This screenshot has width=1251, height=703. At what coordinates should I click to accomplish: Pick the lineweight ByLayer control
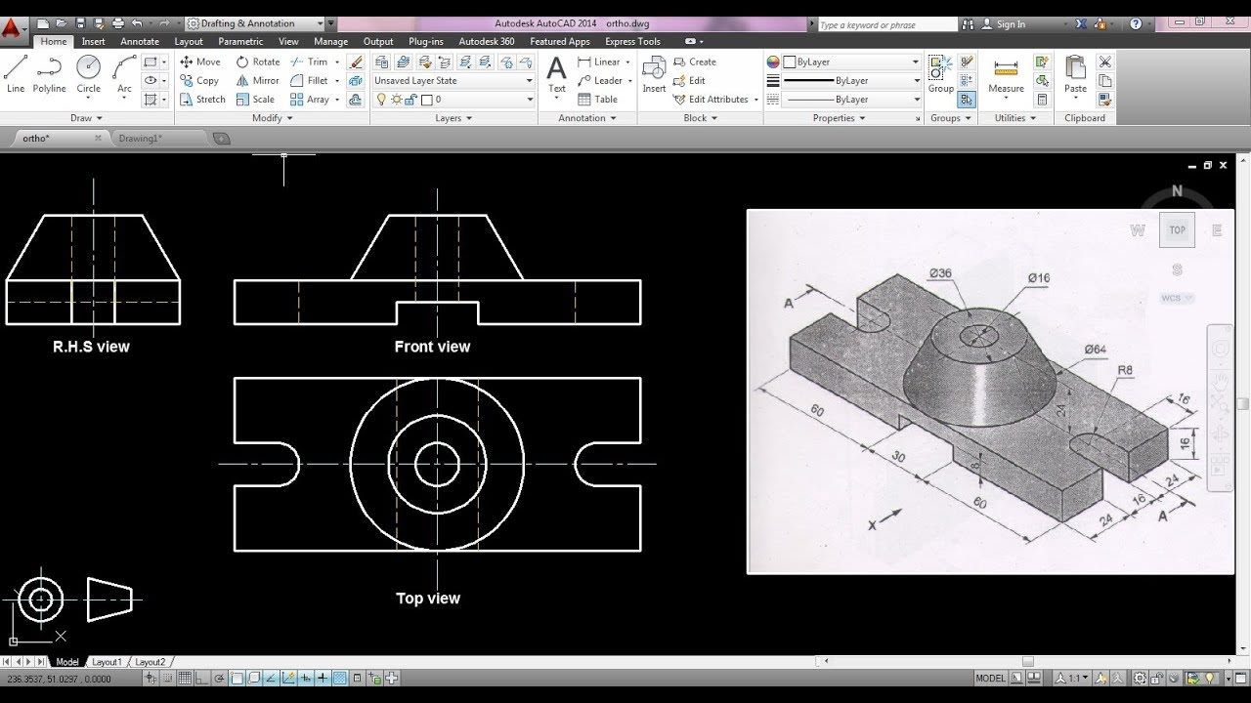pyautogui.click(x=845, y=80)
